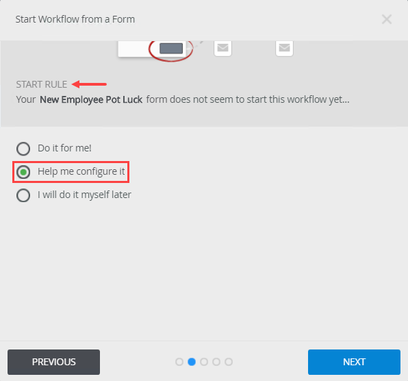Image resolution: width=408 pixels, height=381 pixels.
Task: Click the first wizard step dot
Action: [x=179, y=362]
